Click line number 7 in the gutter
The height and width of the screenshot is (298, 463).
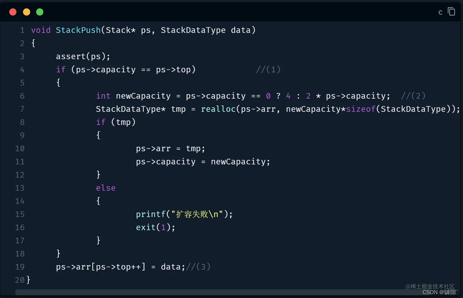(x=22, y=109)
